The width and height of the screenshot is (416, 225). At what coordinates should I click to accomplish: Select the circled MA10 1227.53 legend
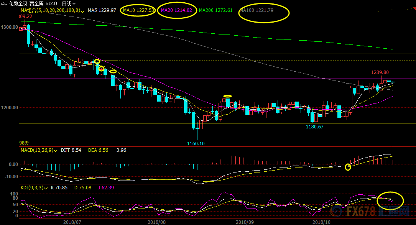[138, 10]
